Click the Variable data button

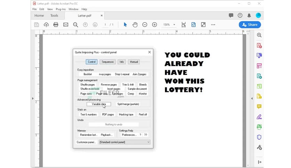(x=99, y=104)
